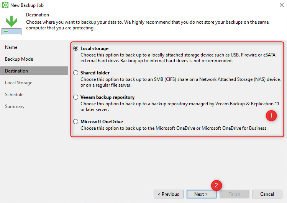
Task: Switch to the Summary wizard step
Action: (x=15, y=106)
